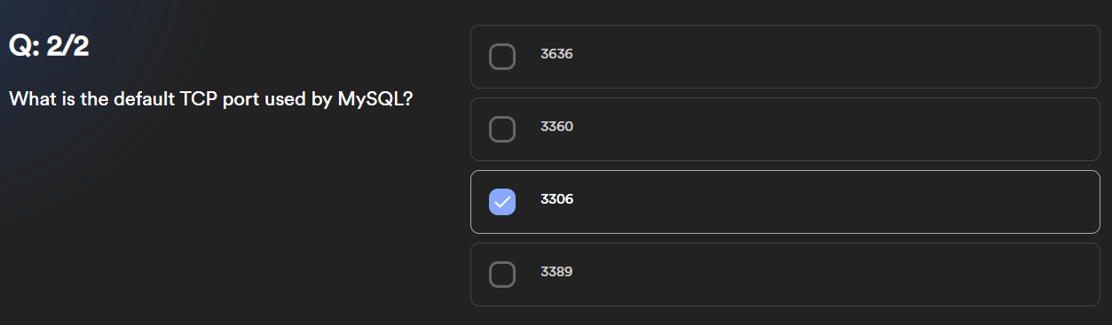Tick the checkbox for answer 3360
Image resolution: width=1112 pixels, height=325 pixels.
502,129
